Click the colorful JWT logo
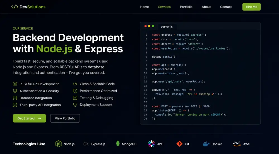 tap(151, 144)
